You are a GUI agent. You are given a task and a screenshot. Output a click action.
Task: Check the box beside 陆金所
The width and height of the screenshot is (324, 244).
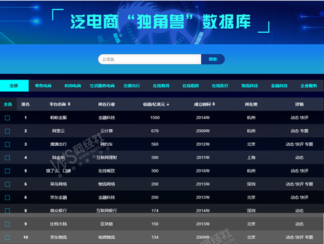pyautogui.click(x=8, y=158)
